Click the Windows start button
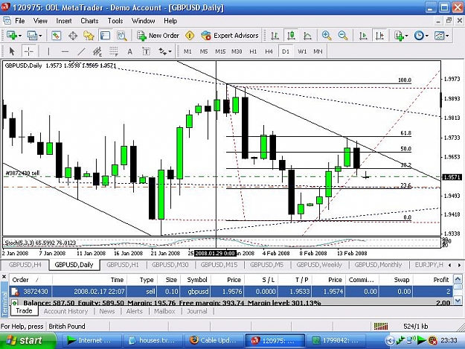Viewport: 465px width, 349px height. [x=28, y=341]
